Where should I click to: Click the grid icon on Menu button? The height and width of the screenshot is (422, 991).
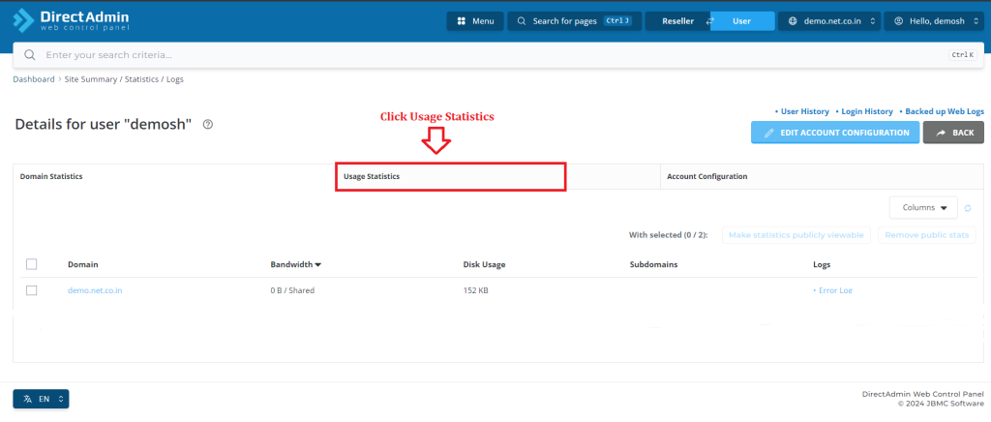point(462,21)
